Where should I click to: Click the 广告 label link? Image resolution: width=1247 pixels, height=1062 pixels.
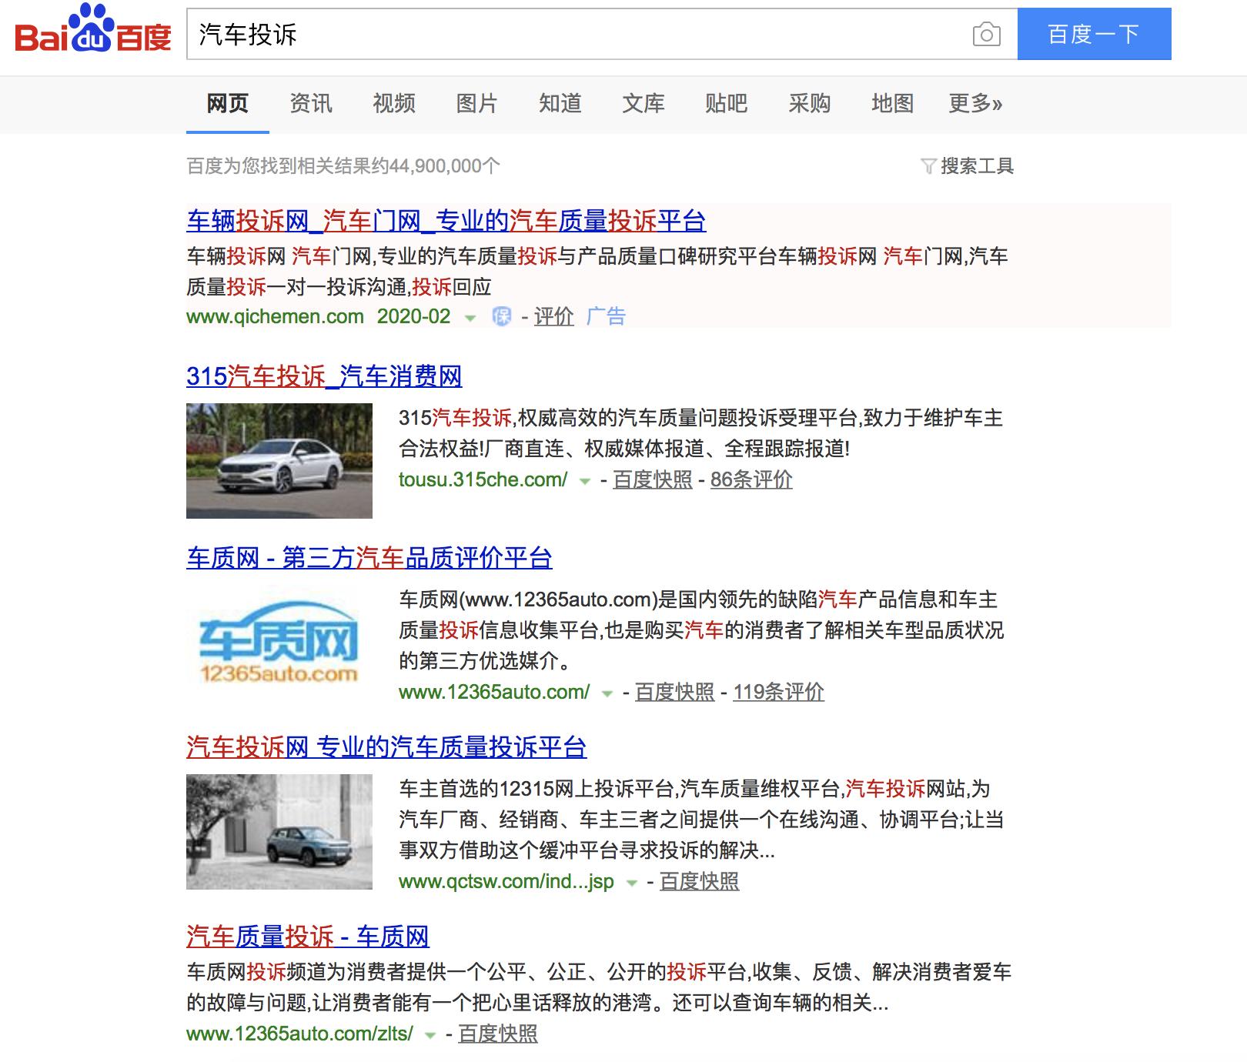click(x=606, y=316)
